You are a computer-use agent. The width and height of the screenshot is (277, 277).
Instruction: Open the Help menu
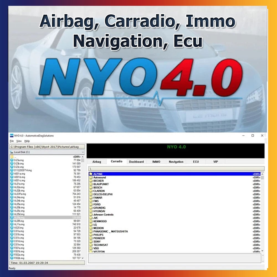coord(27,141)
